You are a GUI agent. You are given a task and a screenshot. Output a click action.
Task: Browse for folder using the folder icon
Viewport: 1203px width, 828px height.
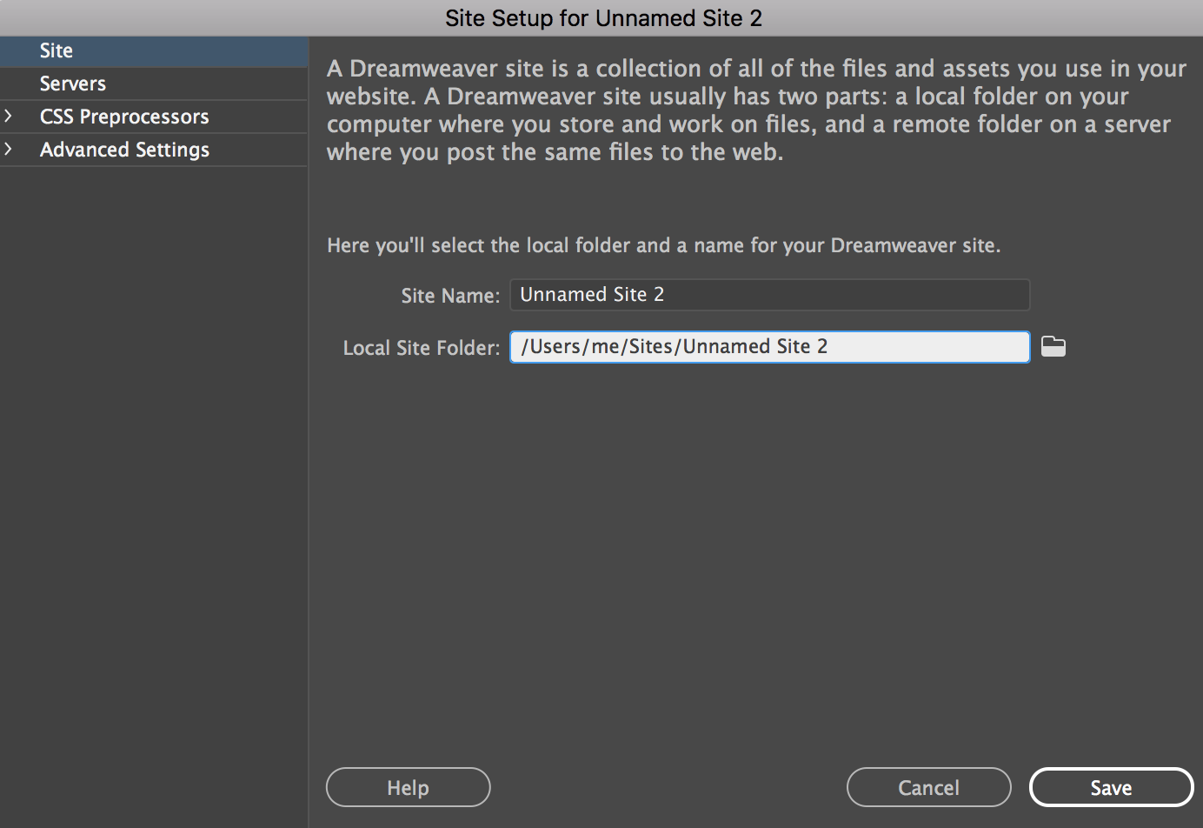point(1053,346)
